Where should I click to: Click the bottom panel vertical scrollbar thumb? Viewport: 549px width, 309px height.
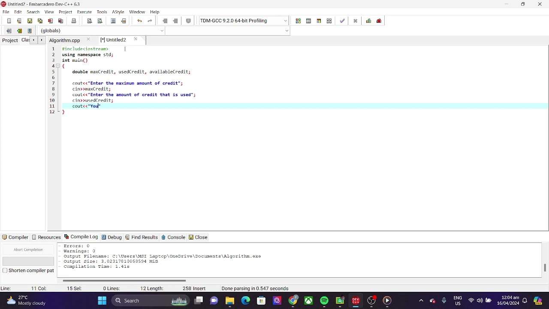pyautogui.click(x=545, y=267)
